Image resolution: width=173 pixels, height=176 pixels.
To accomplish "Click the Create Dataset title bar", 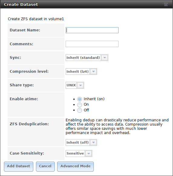I will pyautogui.click(x=86, y=4).
